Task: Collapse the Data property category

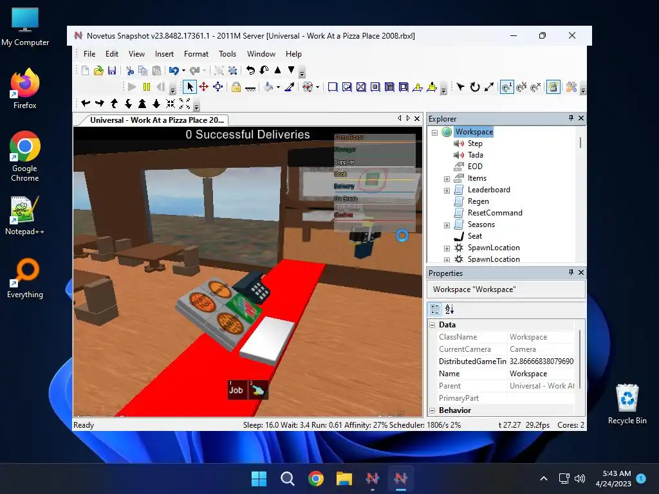Action: click(x=432, y=325)
